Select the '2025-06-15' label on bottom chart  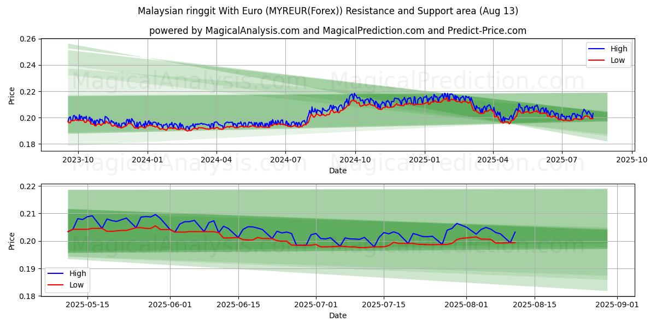(238, 305)
